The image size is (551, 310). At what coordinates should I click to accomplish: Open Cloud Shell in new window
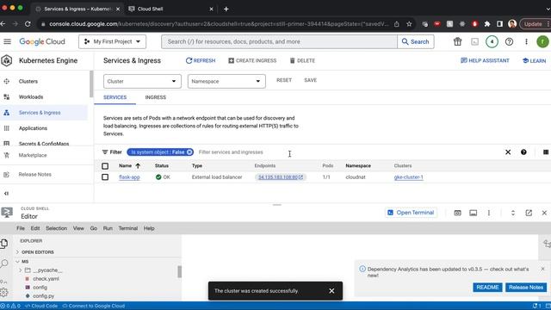point(529,213)
